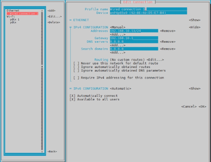Select Wired connection 1 in the list
The width and height of the screenshot is (211, 162).
point(23,13)
